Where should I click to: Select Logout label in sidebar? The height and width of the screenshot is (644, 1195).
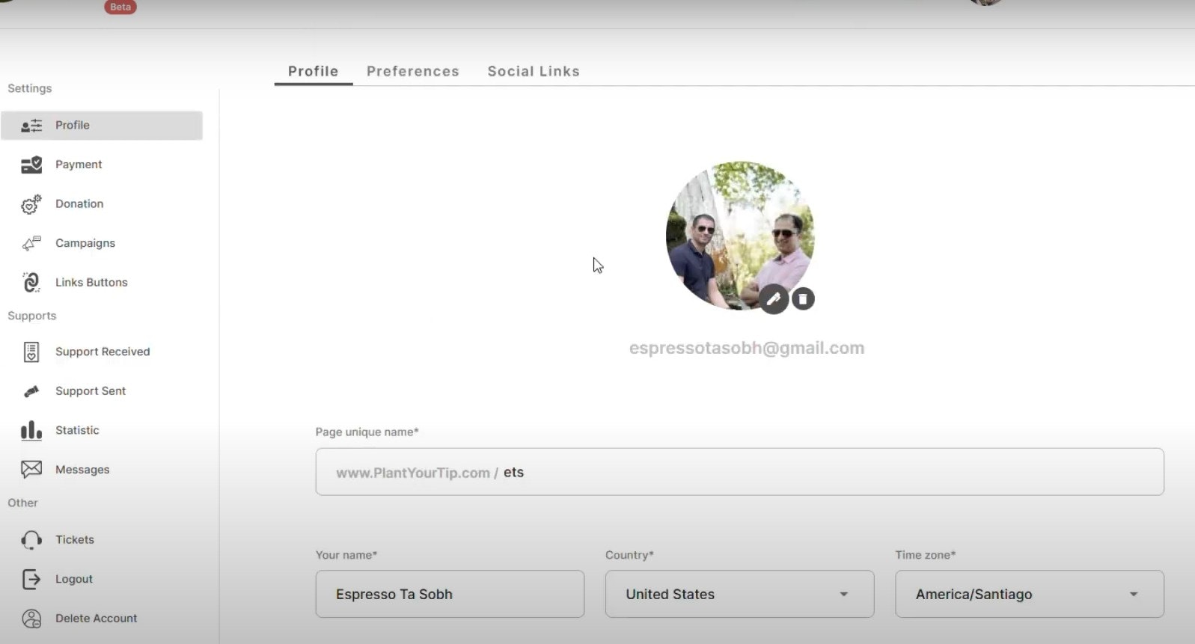click(74, 579)
